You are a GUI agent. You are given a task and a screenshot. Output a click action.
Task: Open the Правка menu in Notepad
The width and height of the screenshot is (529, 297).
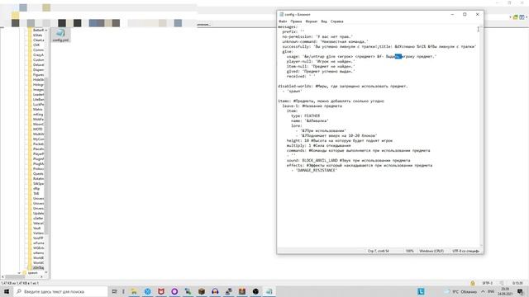point(296,21)
